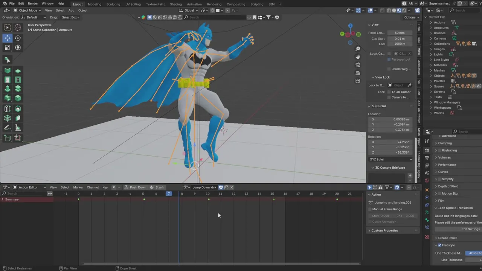Expand the Custom Properties panel

[x=384, y=230]
